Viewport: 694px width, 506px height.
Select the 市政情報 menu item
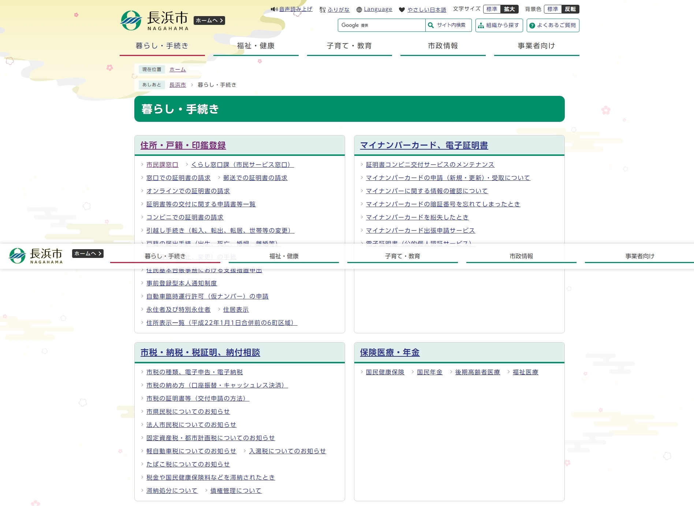coord(443,46)
